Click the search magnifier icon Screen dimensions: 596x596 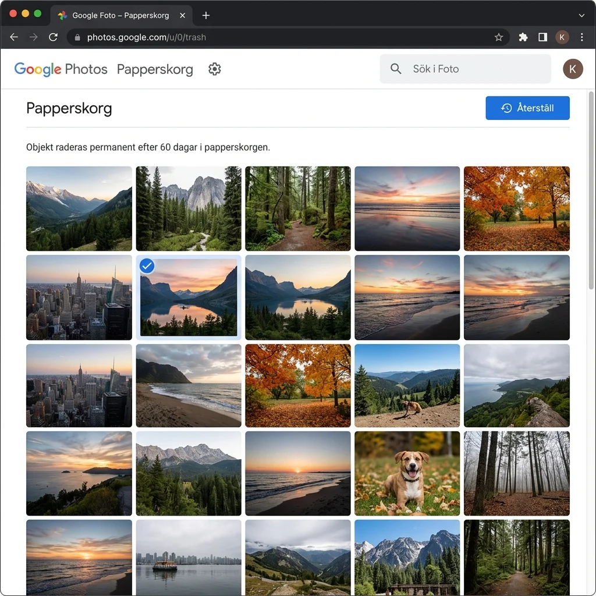(396, 69)
